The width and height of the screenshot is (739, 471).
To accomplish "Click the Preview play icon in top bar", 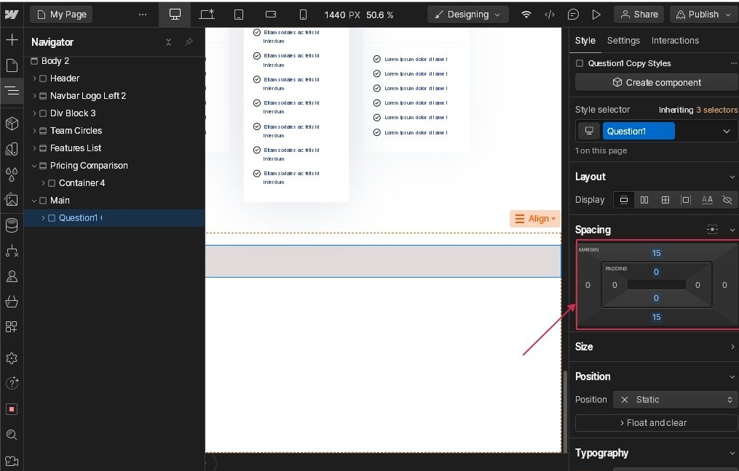I will point(596,15).
